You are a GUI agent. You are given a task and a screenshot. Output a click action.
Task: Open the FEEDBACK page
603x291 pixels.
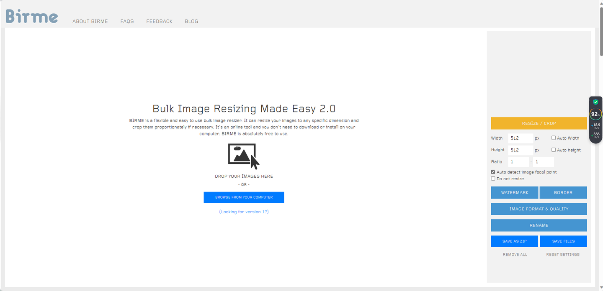[159, 21]
